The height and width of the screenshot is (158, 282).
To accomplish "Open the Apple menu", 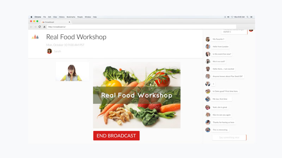I will pyautogui.click(x=31, y=17).
